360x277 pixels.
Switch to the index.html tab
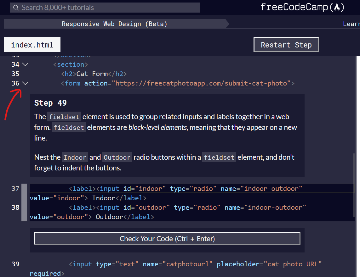[32, 45]
